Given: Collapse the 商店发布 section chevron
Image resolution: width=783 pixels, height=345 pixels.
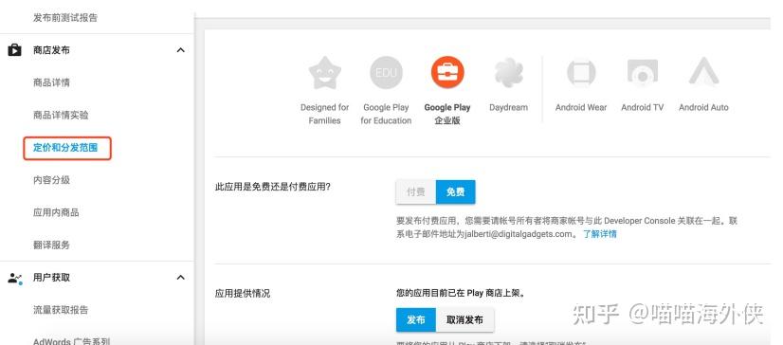Looking at the screenshot, I should coord(181,50).
